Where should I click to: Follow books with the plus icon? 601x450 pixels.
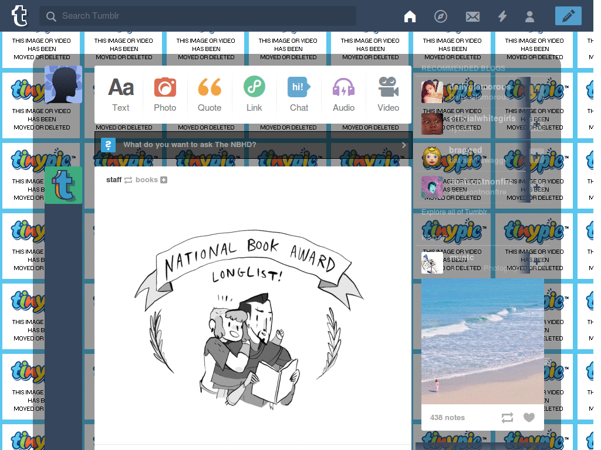point(164,180)
